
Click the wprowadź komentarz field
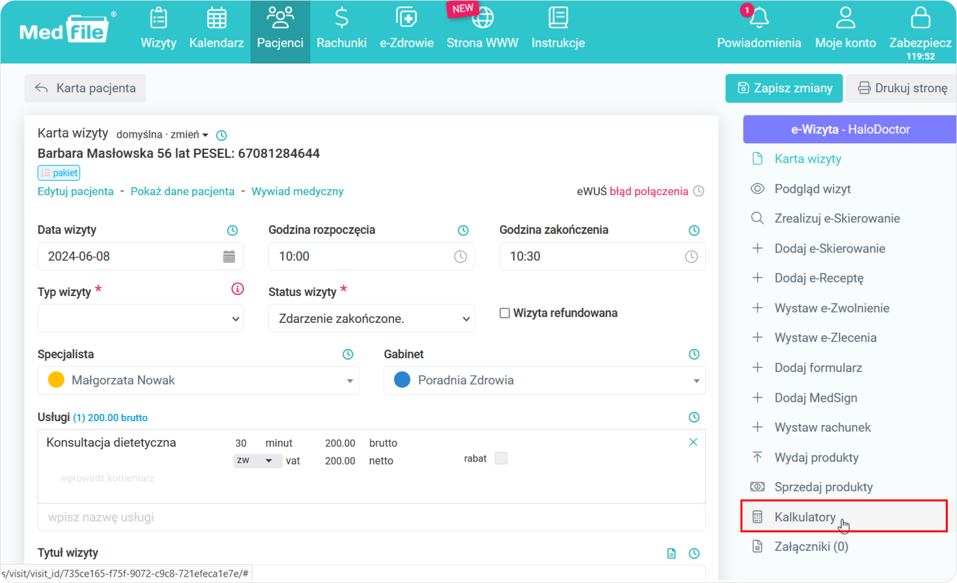107,478
